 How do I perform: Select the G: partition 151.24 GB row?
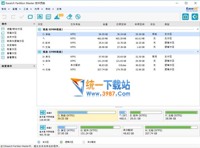pos(118,61)
